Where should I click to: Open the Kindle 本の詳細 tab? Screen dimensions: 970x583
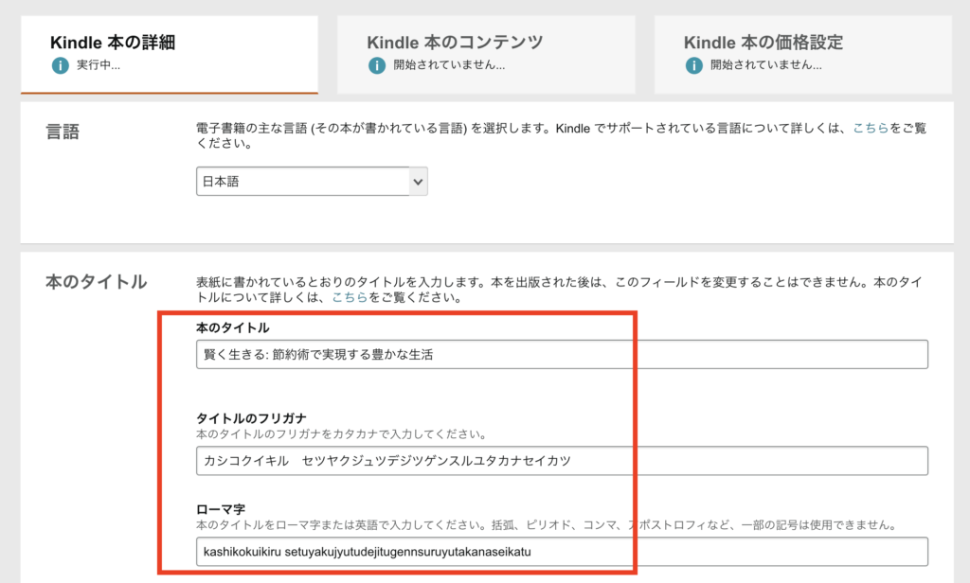click(170, 54)
